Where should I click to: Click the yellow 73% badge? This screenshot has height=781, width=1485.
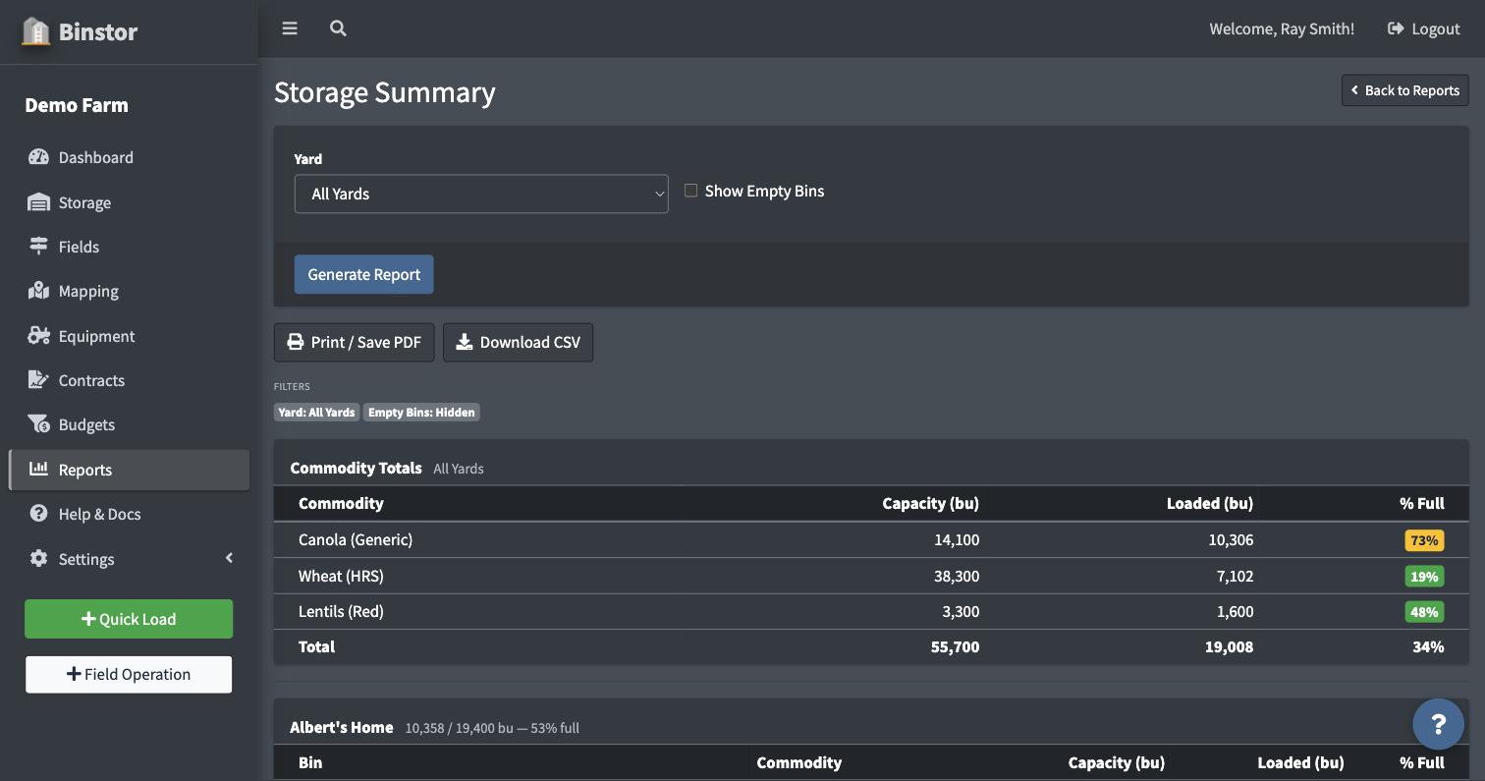tap(1424, 540)
